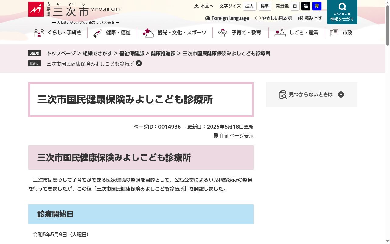390x244 pixels.
Task: Set background color to white 白
Action: [295, 6]
